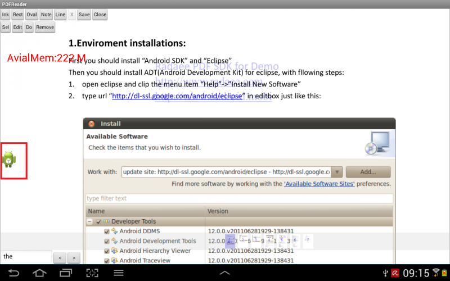Open the hamburger menu in navigation bar
This screenshot has height=281, width=450.
coord(119,273)
